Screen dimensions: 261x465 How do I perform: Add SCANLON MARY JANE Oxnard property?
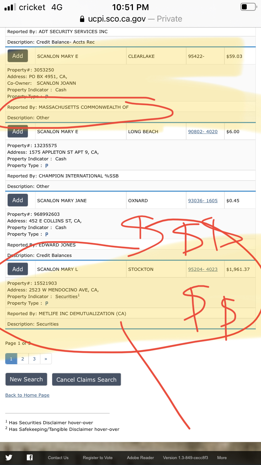(x=18, y=200)
